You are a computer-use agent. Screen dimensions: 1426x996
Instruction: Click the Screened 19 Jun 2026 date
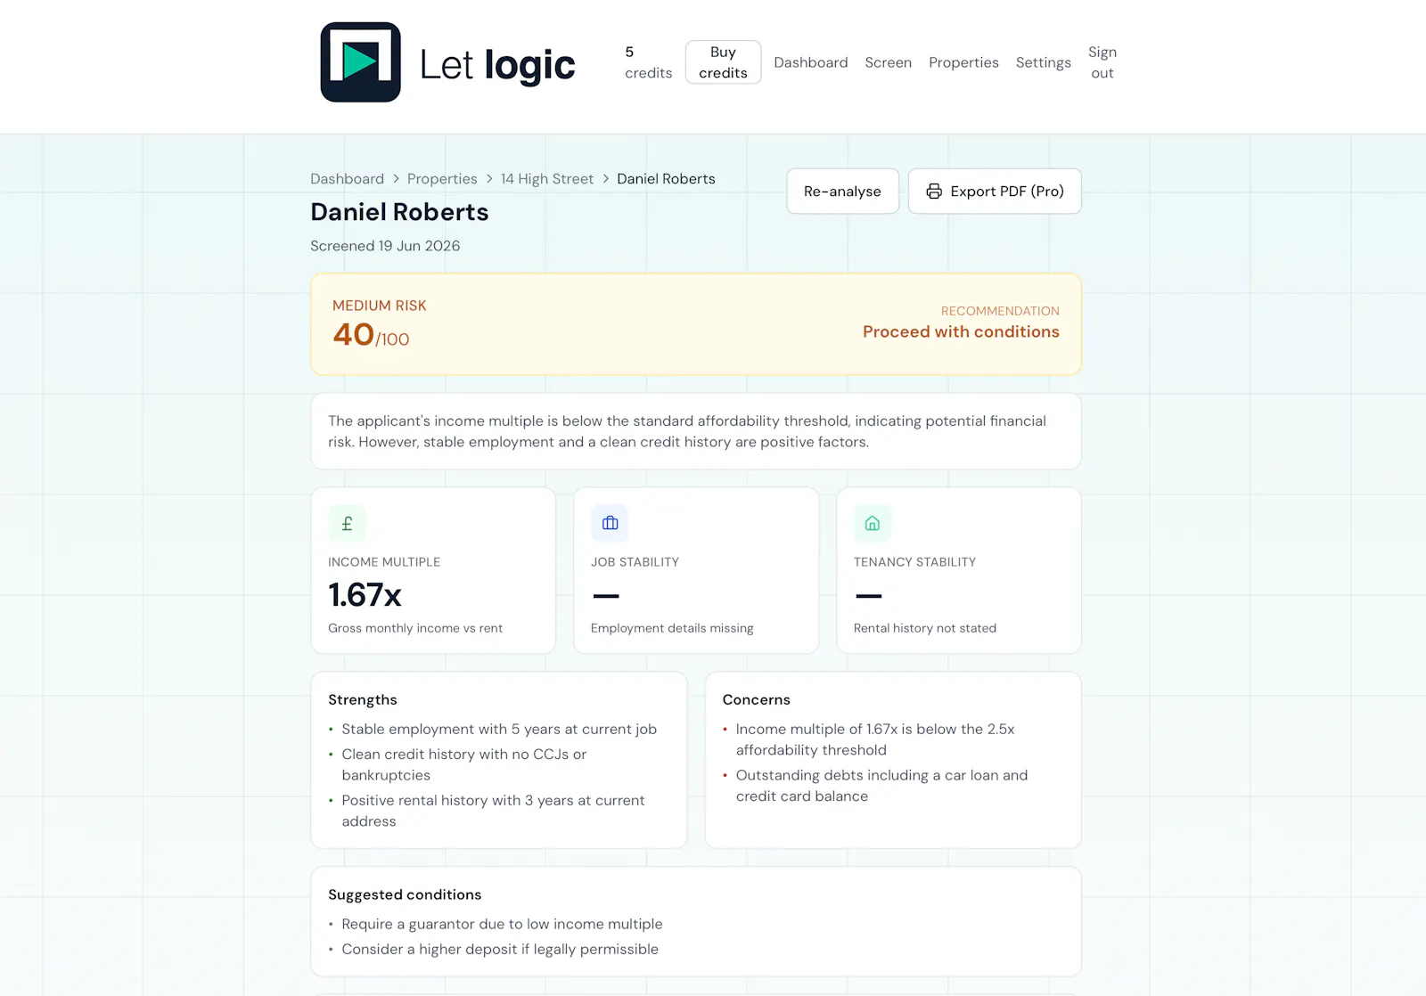coord(385,246)
